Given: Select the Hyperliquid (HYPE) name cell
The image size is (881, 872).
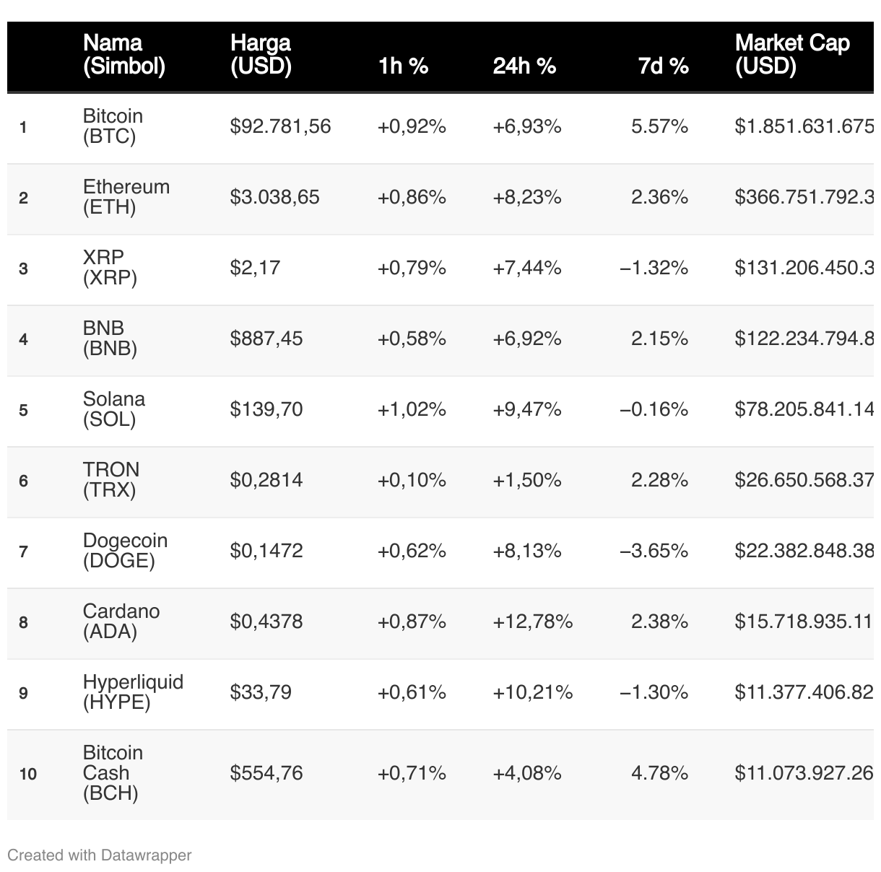Looking at the screenshot, I should pyautogui.click(x=133, y=692).
